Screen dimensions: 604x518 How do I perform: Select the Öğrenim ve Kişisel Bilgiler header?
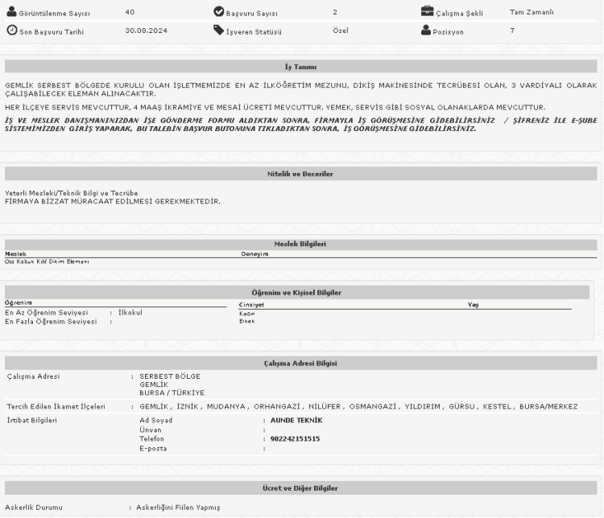pyautogui.click(x=300, y=292)
